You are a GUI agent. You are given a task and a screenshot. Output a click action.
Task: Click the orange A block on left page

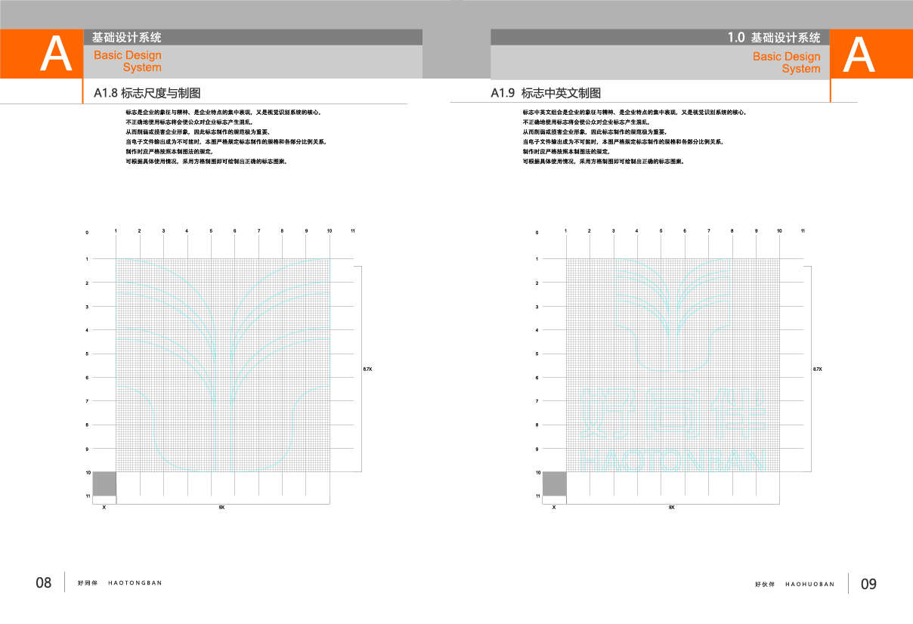(x=42, y=54)
